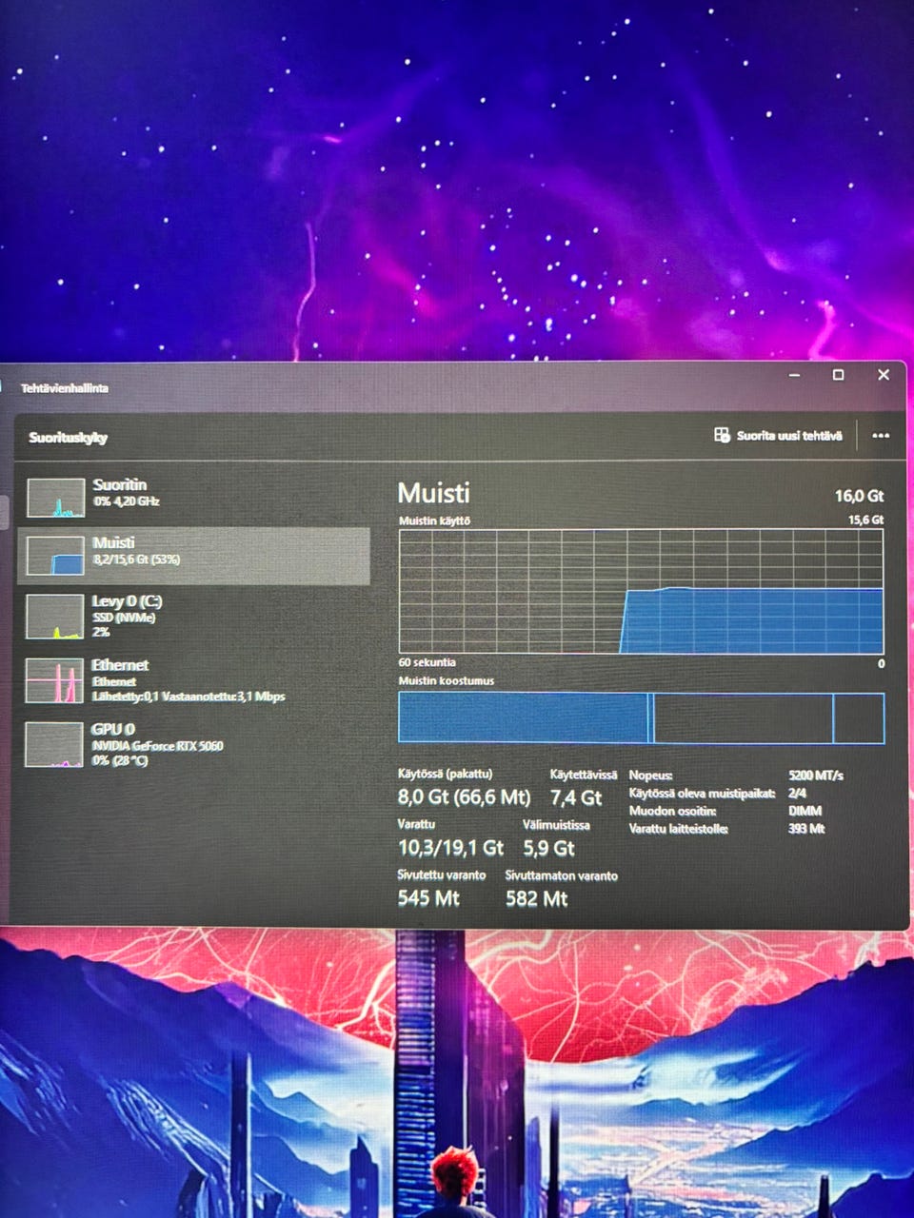
Task: Click the Muisti heading text
Action: click(x=433, y=493)
